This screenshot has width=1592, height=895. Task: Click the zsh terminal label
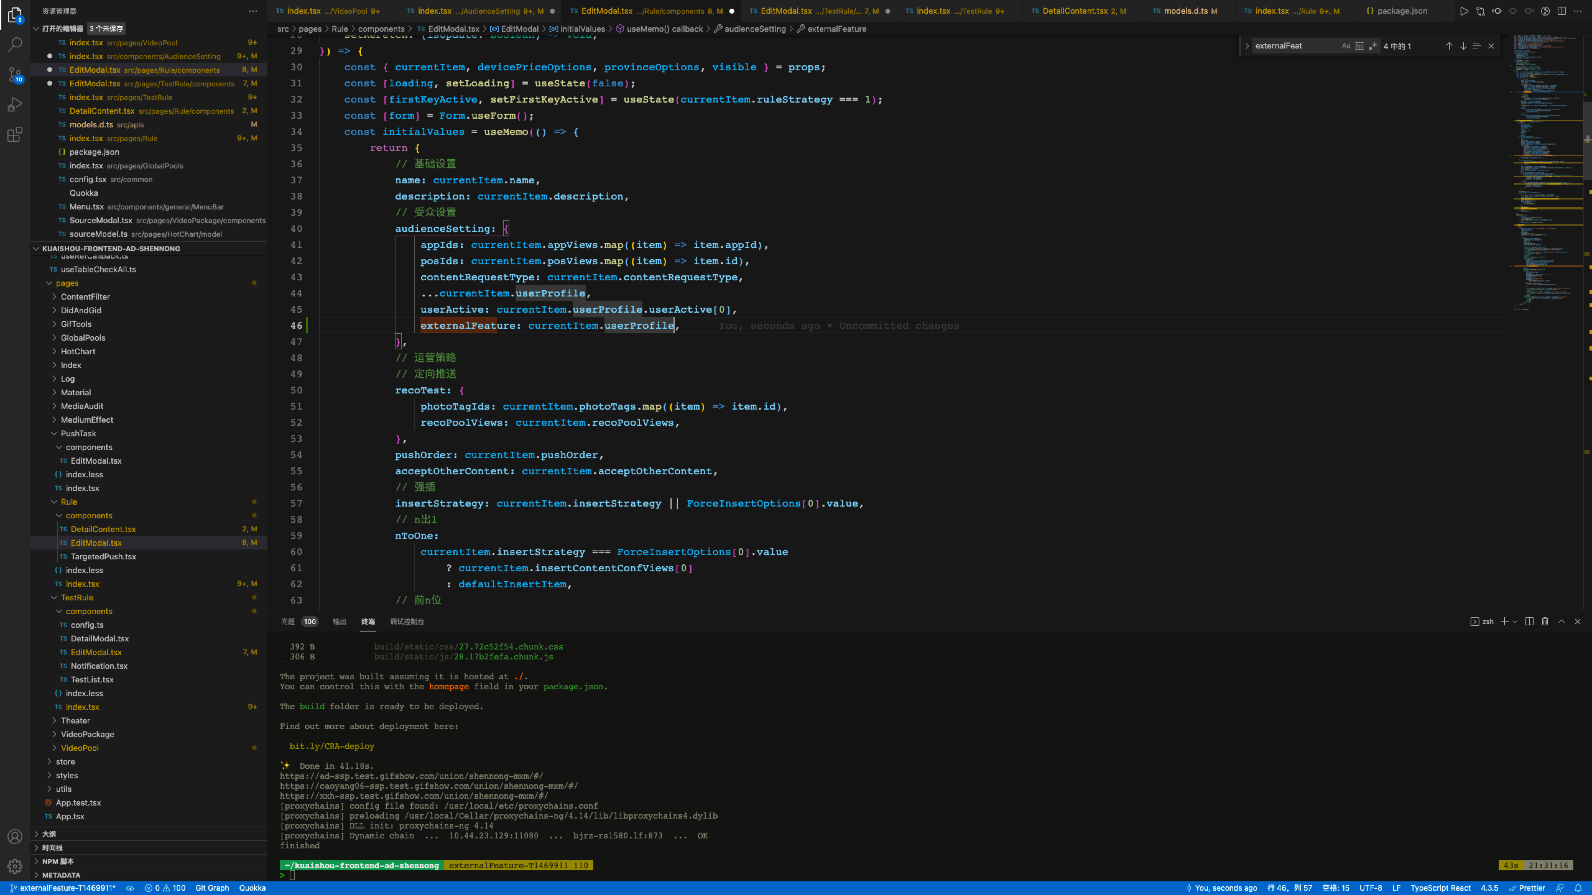click(x=1482, y=622)
